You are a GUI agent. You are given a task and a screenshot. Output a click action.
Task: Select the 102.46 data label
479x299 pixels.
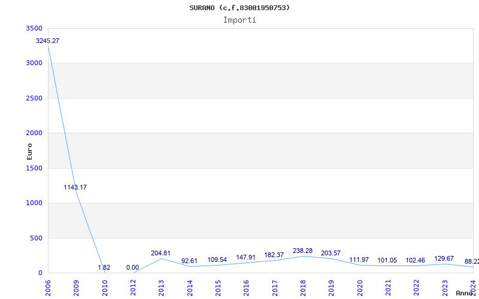tap(416, 261)
